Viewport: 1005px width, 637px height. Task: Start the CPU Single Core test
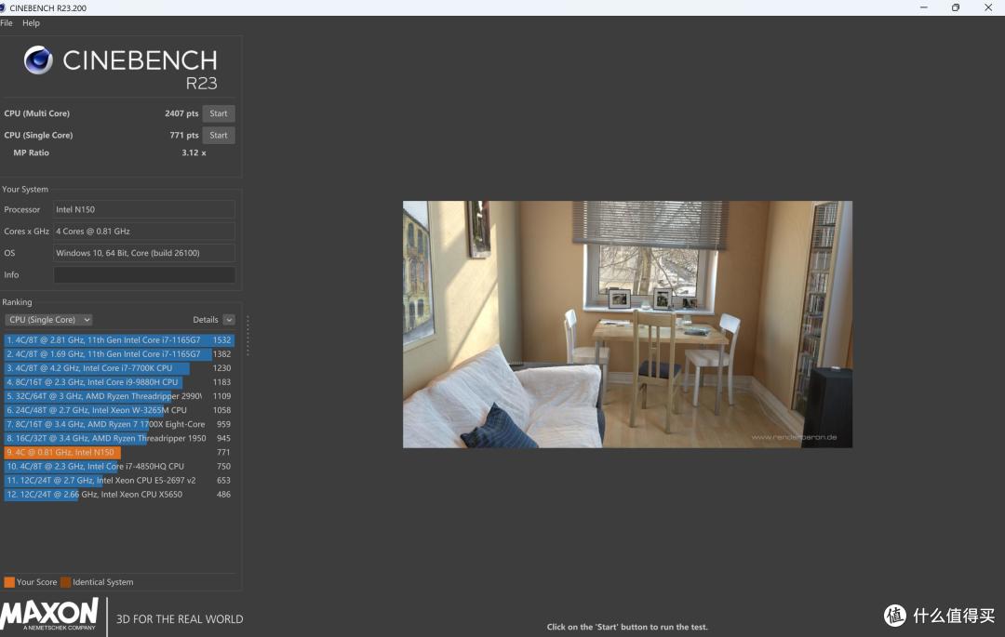pyautogui.click(x=219, y=135)
